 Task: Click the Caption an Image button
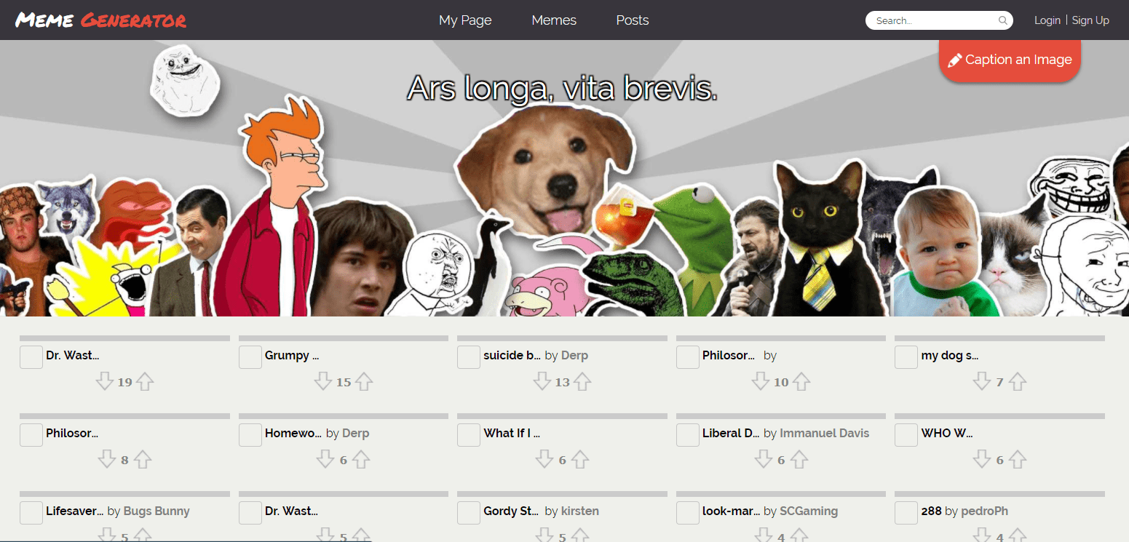1010,60
